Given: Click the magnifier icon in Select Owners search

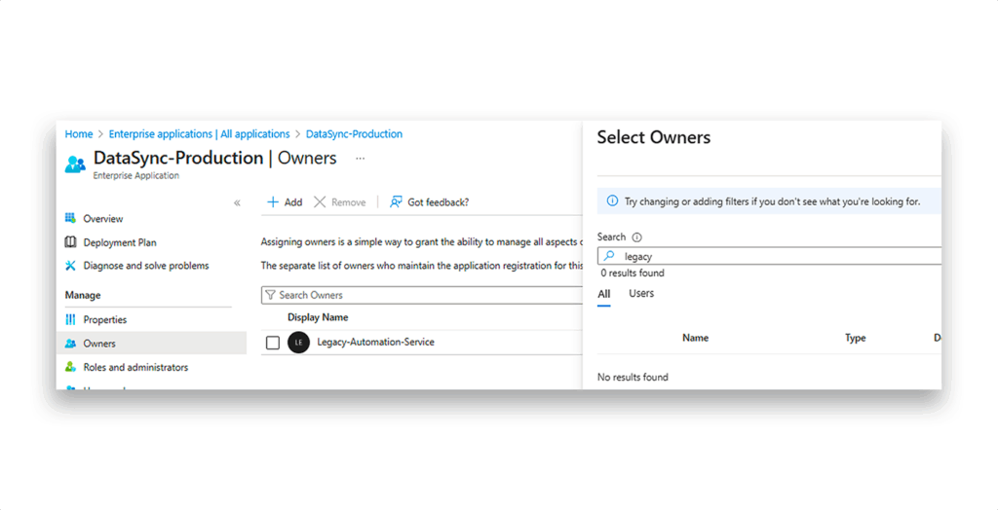Looking at the screenshot, I should click(x=609, y=256).
